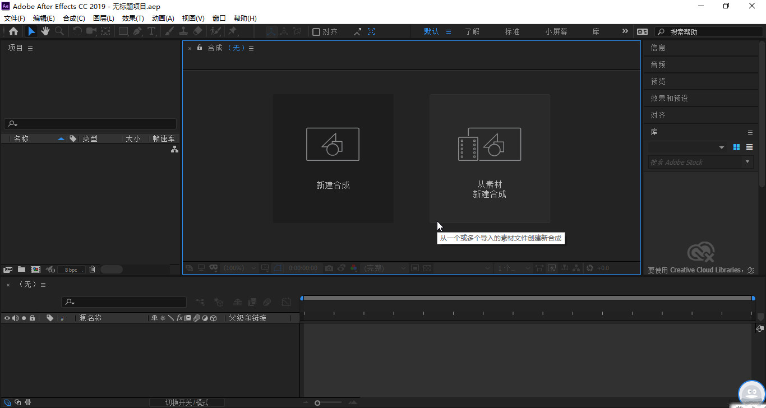Open the 合成 viewer panel menu

point(251,48)
